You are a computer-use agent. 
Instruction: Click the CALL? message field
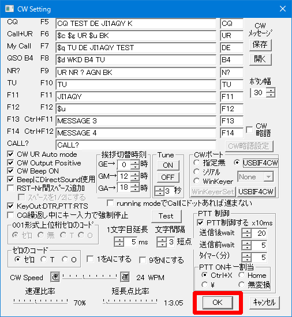pos(136,145)
